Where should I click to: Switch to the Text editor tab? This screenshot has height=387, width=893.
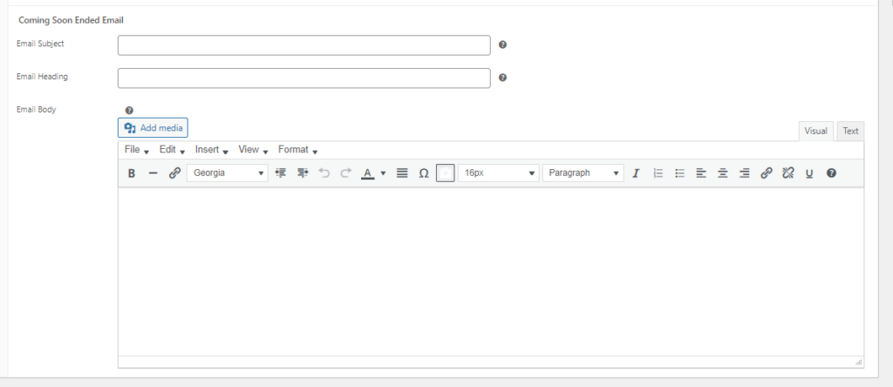850,131
